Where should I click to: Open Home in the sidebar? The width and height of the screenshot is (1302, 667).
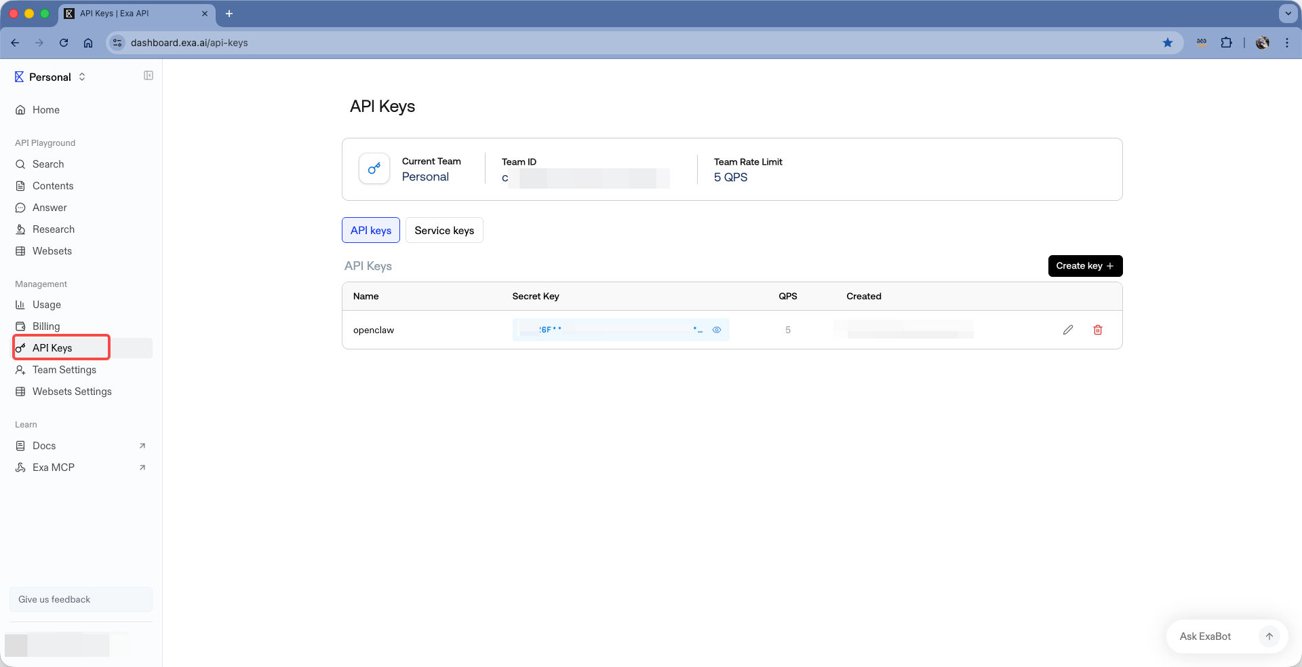[x=46, y=110]
